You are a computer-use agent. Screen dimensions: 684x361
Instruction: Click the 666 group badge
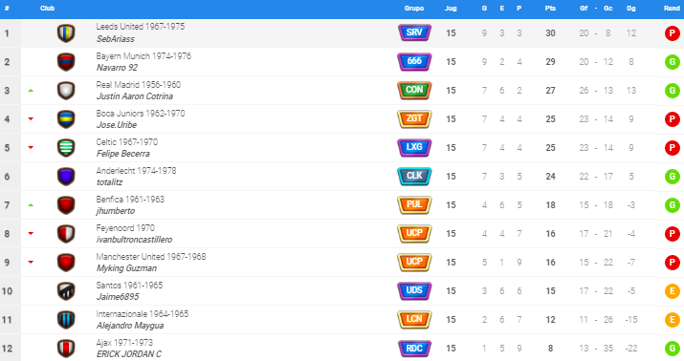tap(414, 61)
